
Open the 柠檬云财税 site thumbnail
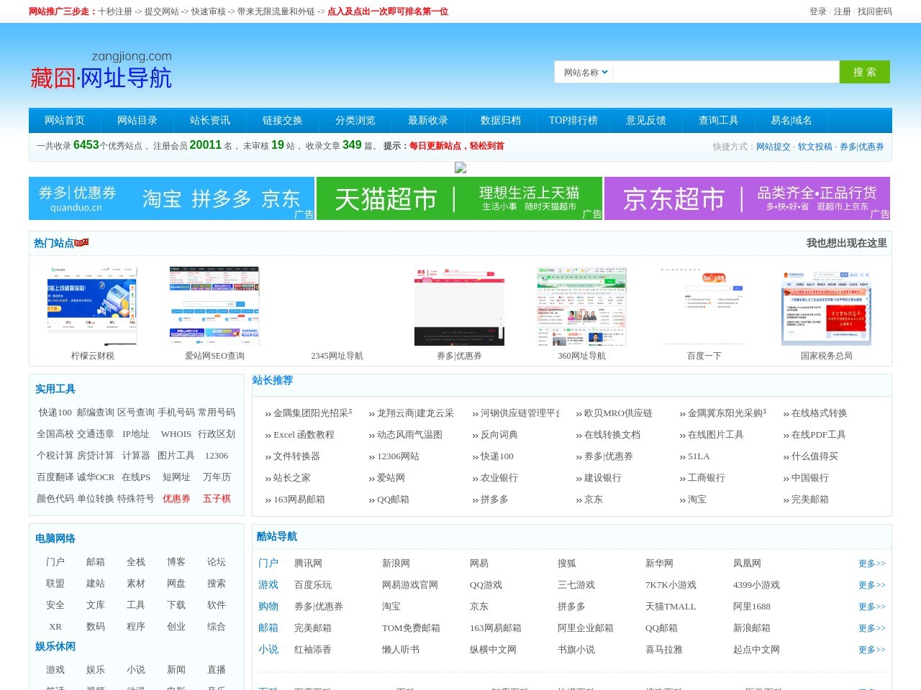pos(92,306)
